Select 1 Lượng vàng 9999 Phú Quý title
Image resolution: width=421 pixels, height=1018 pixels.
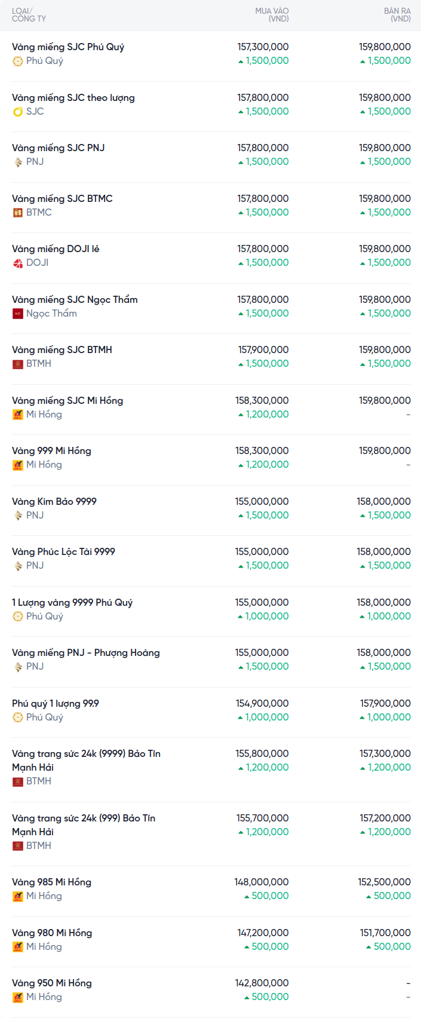pos(72,603)
